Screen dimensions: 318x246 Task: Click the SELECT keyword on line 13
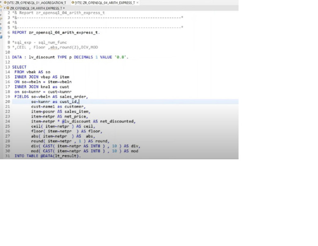point(19,67)
